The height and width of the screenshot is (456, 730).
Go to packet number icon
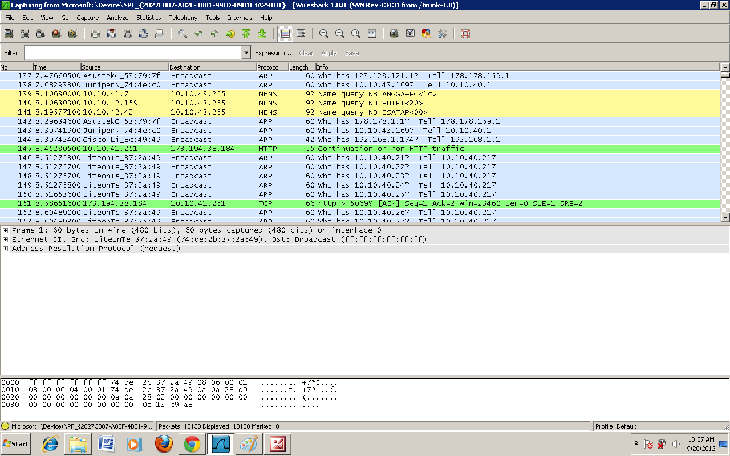(x=230, y=34)
